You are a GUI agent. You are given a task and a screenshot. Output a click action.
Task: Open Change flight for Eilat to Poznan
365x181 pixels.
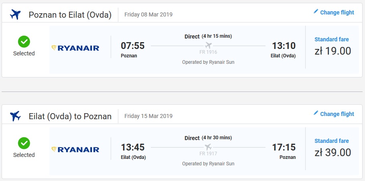(334, 114)
